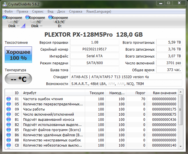Image resolution: width=188 pixels, height=154 pixels.
Task: Click the ID column header
Action: [17, 93]
